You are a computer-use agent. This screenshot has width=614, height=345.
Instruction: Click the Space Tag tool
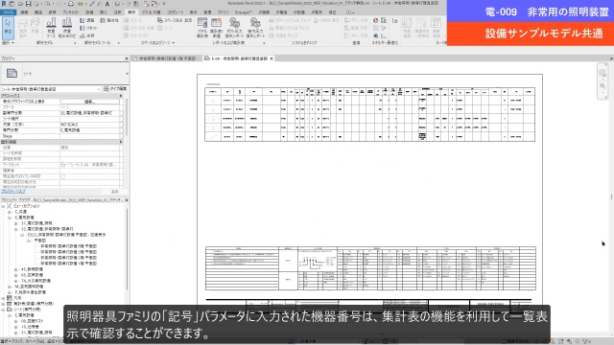136,35
